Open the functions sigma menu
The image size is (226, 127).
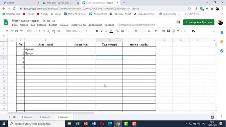coord(186,31)
